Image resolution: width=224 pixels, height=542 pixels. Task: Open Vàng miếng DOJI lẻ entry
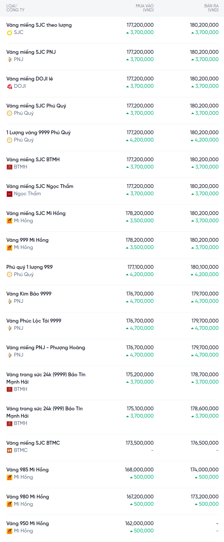(x=30, y=79)
